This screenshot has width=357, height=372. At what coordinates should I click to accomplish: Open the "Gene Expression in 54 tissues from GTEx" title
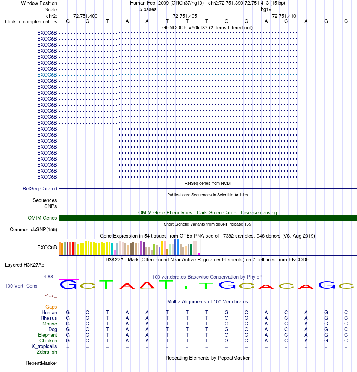(207, 236)
